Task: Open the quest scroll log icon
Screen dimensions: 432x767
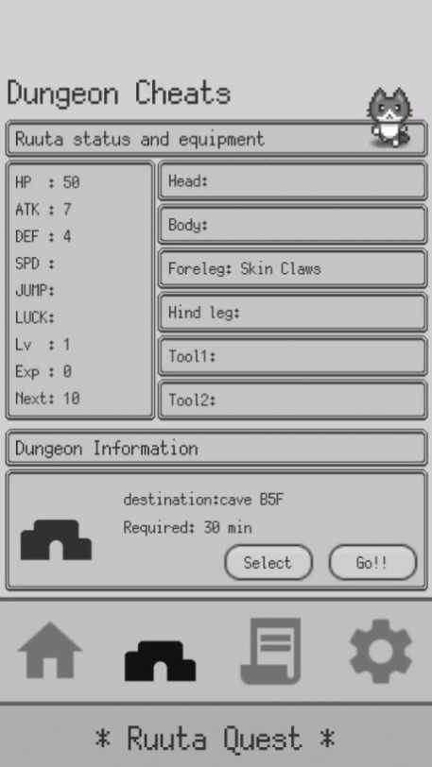Action: click(271, 651)
